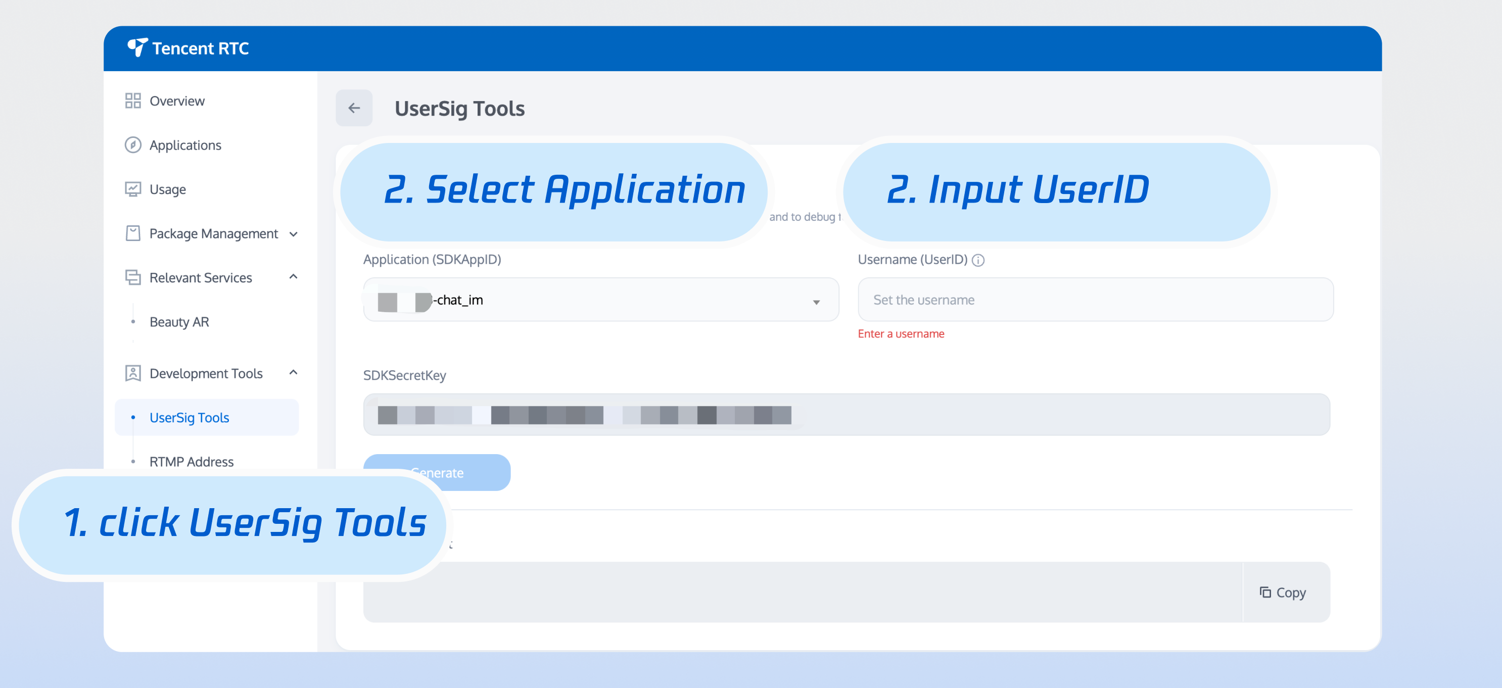Focus the Set the username field
This screenshot has width=1502, height=688.
point(1095,300)
